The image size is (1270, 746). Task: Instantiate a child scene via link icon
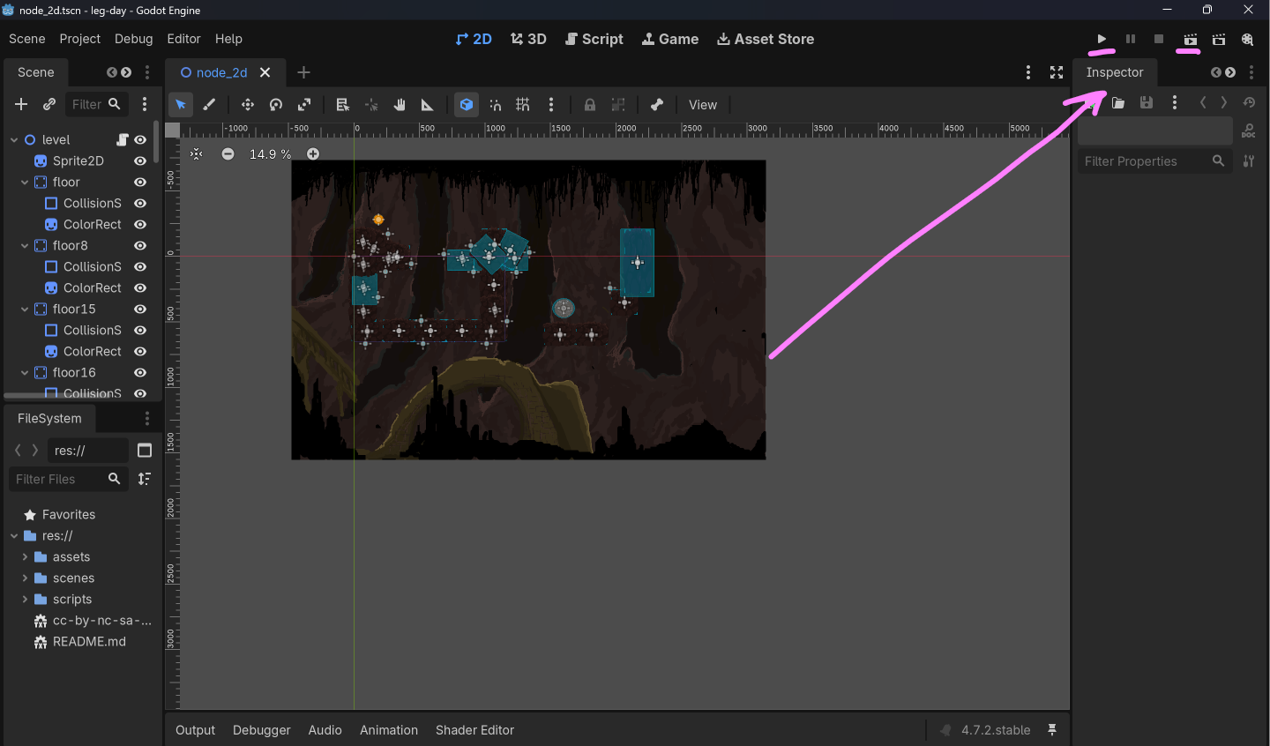point(49,104)
